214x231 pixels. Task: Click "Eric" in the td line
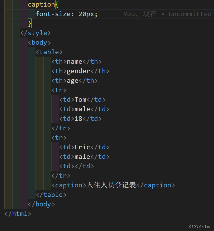click(82, 147)
